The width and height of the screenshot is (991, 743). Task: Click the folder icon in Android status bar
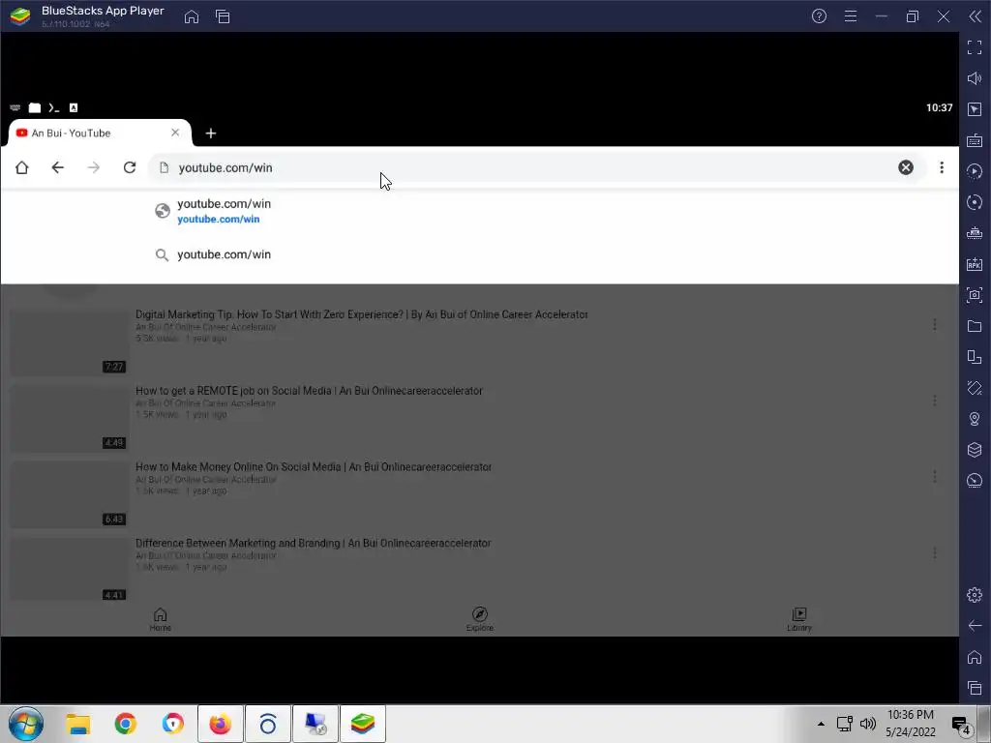(35, 108)
